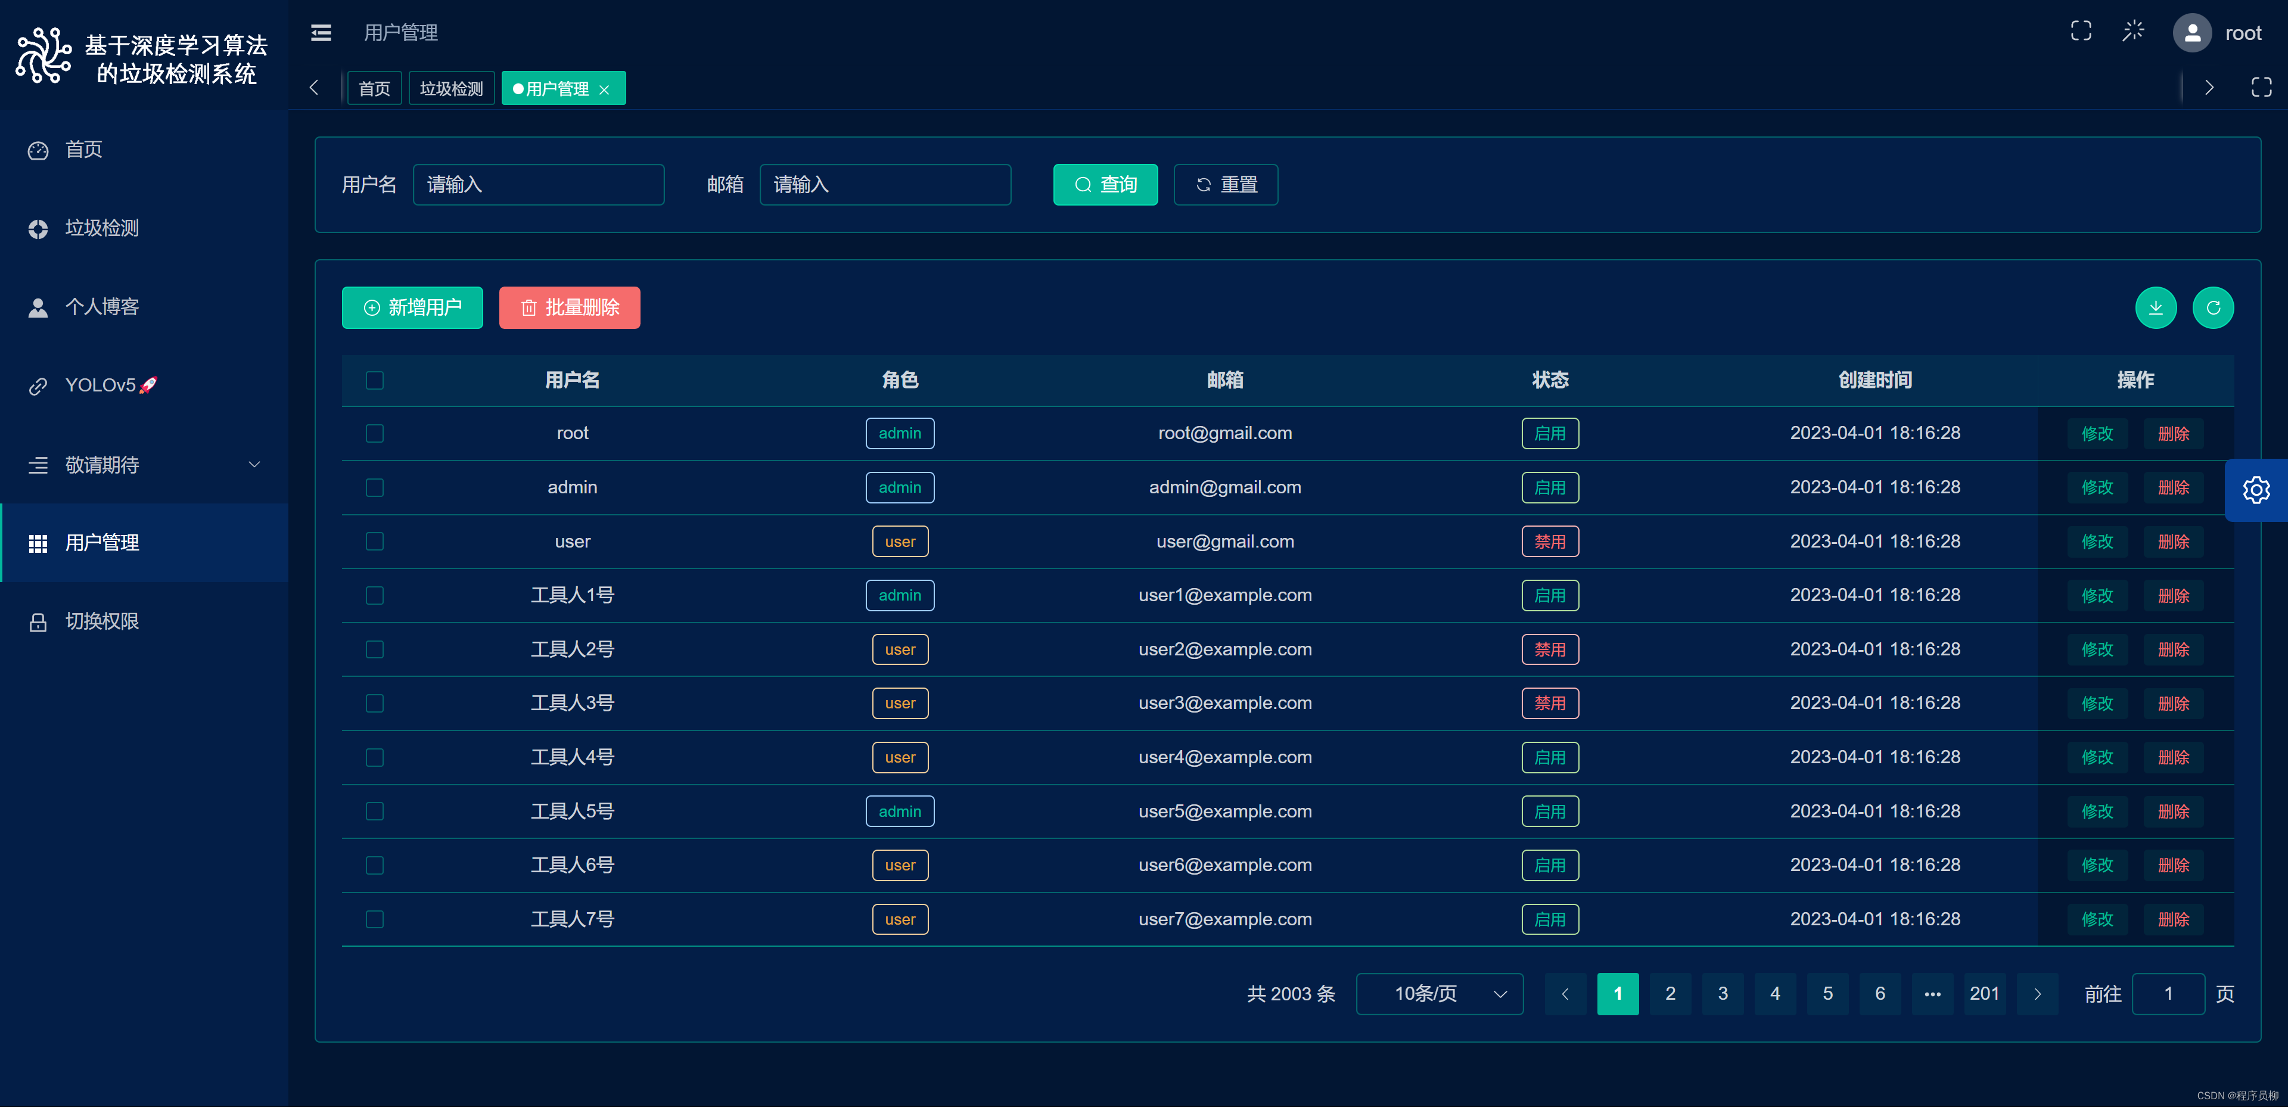
Task: Open the settings gear panel on right edge
Action: click(x=2256, y=490)
